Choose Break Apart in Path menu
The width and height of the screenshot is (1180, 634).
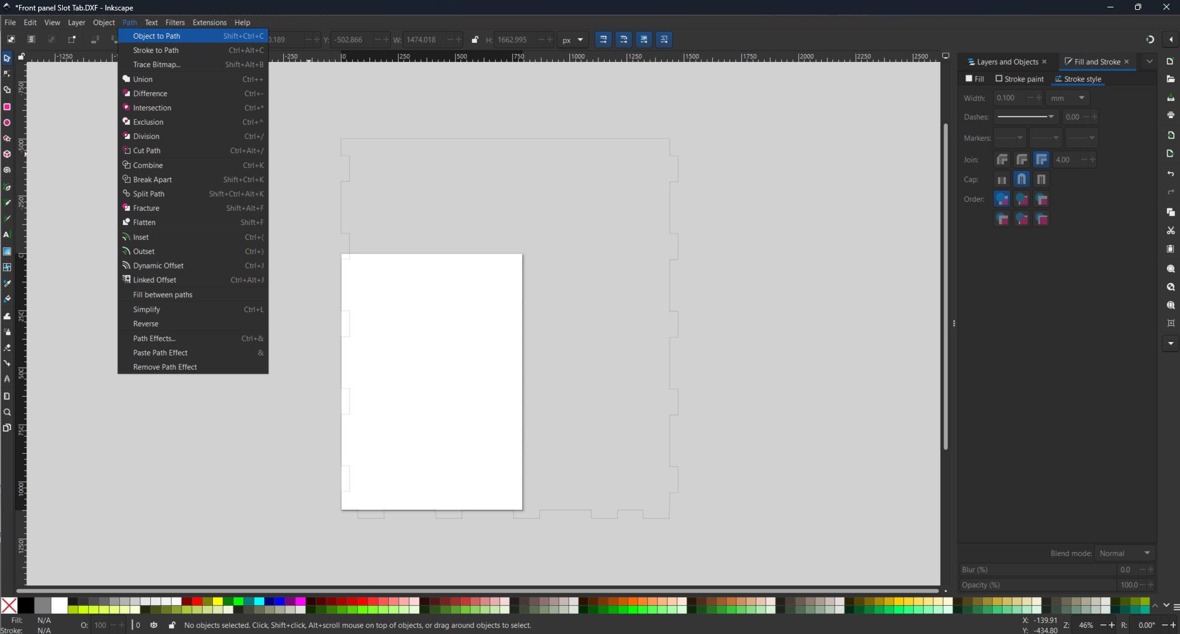193,180
